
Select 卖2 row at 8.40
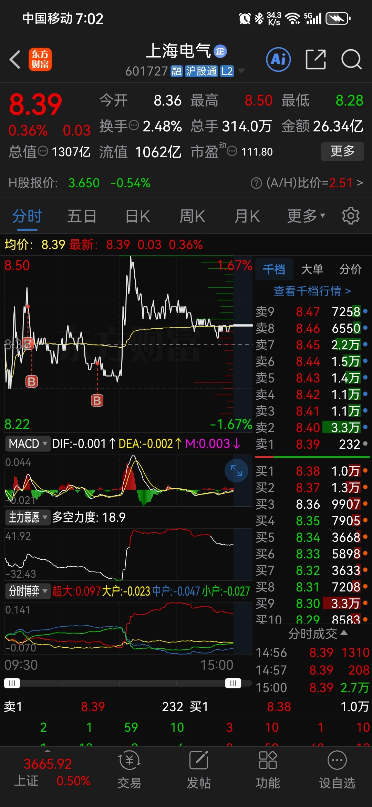(x=312, y=428)
